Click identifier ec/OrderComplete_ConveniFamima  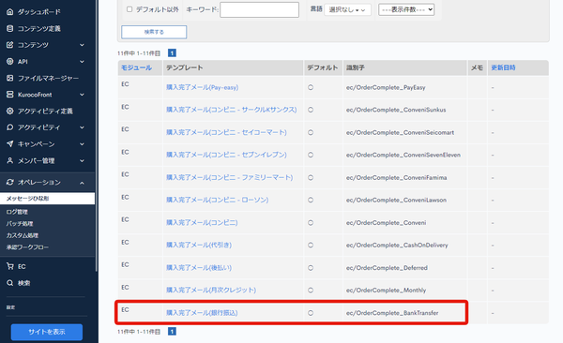click(x=396, y=178)
